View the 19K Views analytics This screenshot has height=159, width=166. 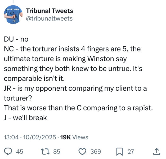(x=74, y=137)
